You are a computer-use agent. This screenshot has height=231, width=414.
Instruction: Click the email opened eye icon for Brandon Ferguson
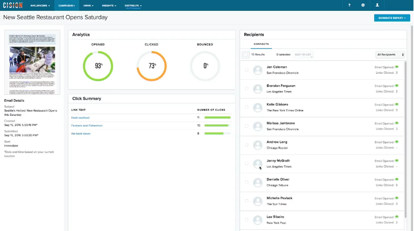[397, 86]
